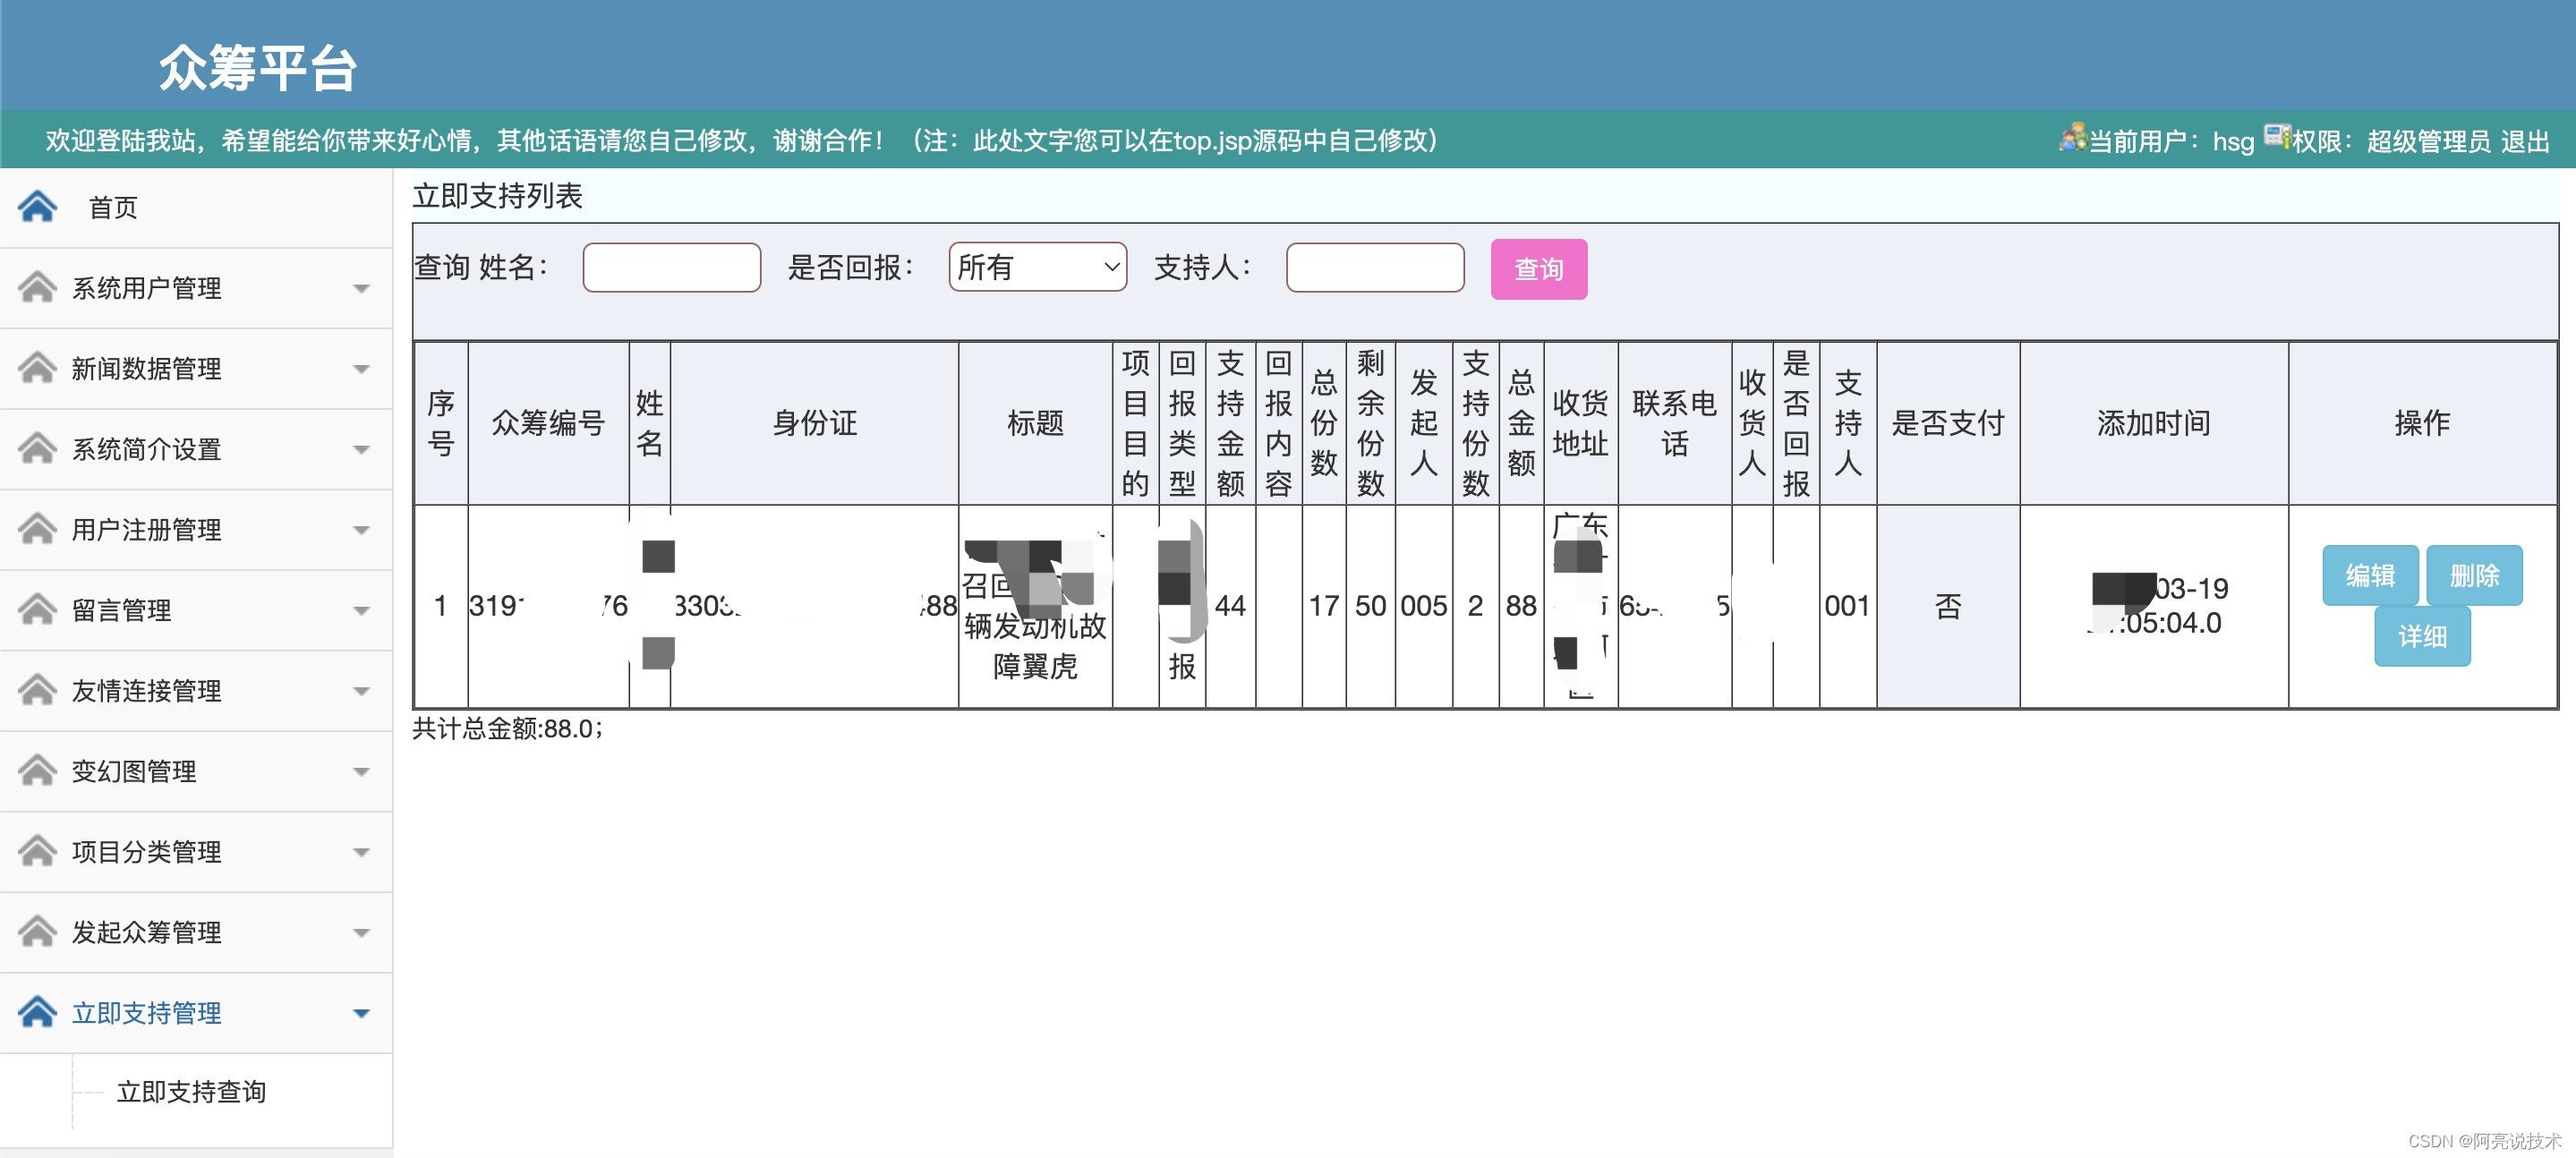This screenshot has height=1158, width=2576.
Task: Click the current user icon near 当前用户
Action: pyautogui.click(x=2072, y=137)
